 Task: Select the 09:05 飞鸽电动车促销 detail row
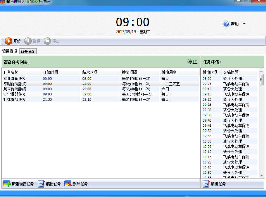pos(230,84)
